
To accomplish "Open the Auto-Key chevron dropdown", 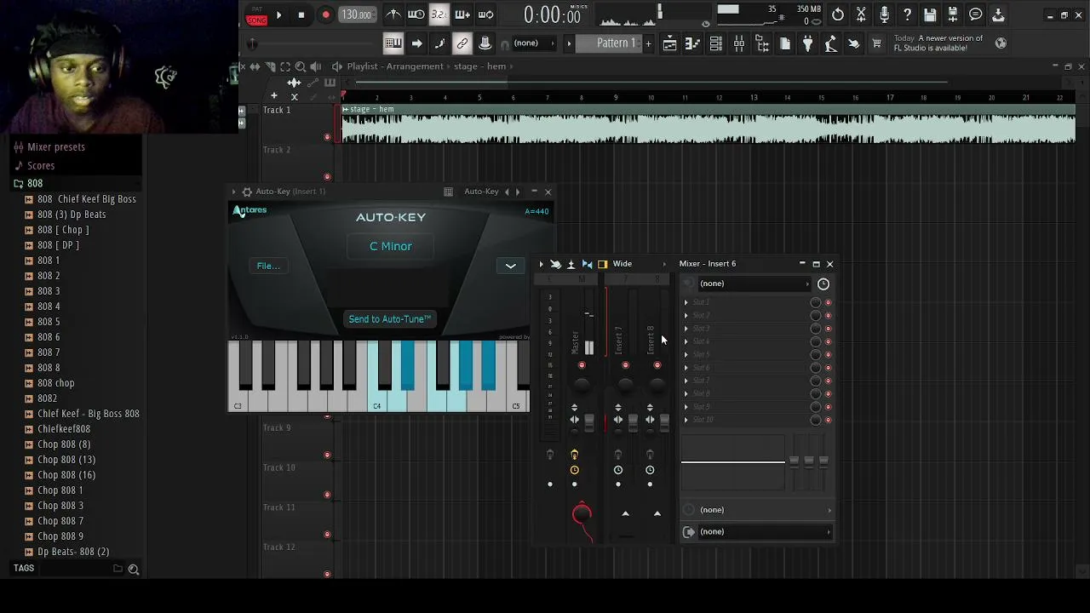I will pyautogui.click(x=511, y=266).
